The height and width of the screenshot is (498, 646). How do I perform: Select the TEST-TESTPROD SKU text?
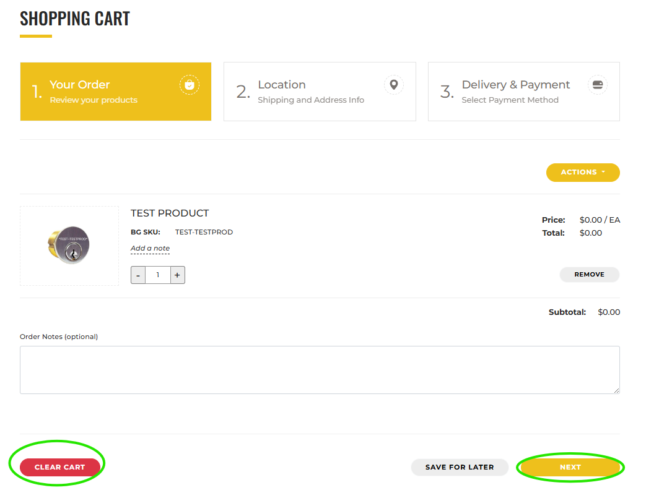point(204,232)
